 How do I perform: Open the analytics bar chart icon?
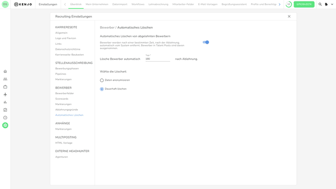click(5, 102)
